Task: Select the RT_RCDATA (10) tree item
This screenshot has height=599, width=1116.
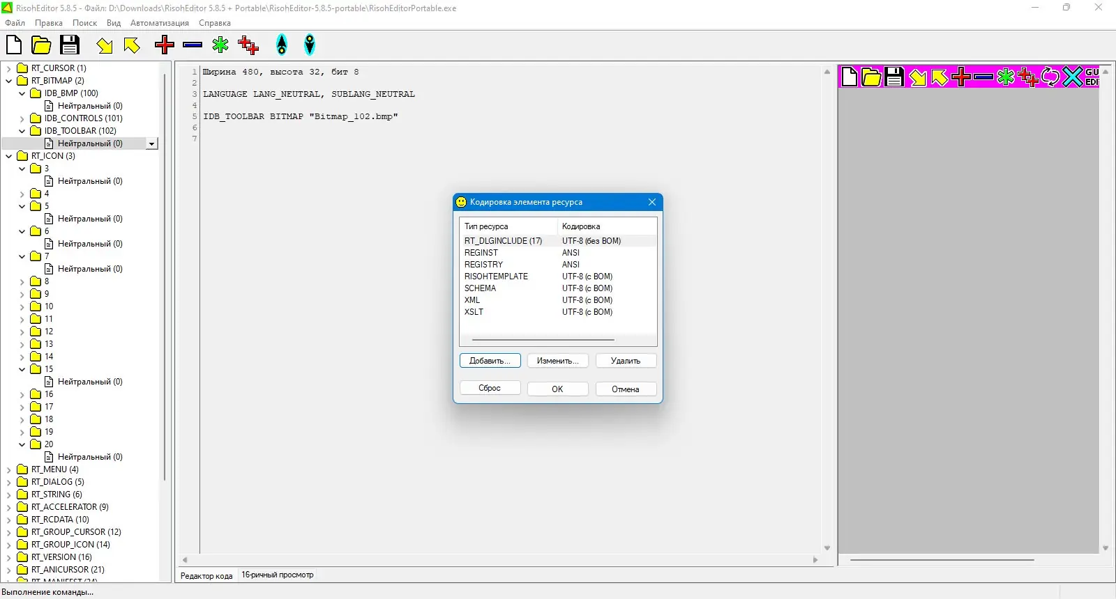Action: tap(60, 520)
